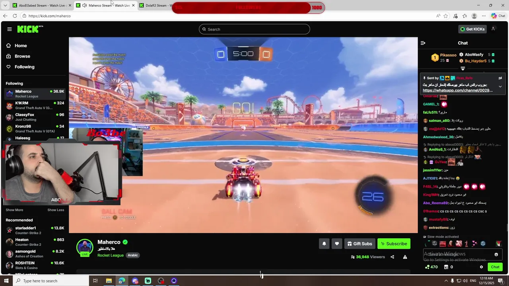509x286 pixels.
Task: Click the Palestine flag emote
Action: point(499,243)
